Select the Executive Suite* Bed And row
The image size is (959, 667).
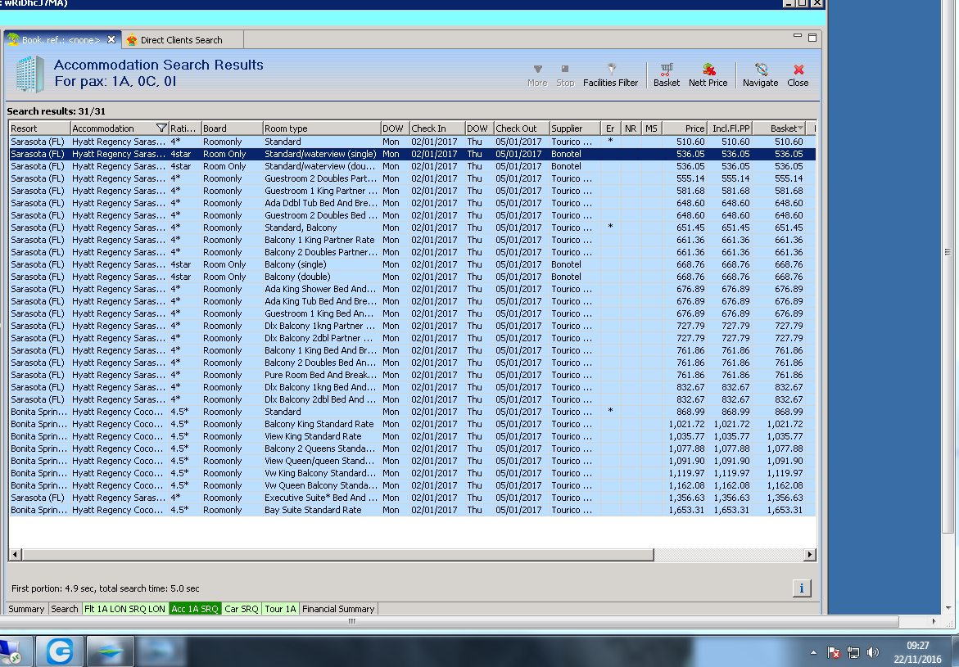pyautogui.click(x=412, y=498)
